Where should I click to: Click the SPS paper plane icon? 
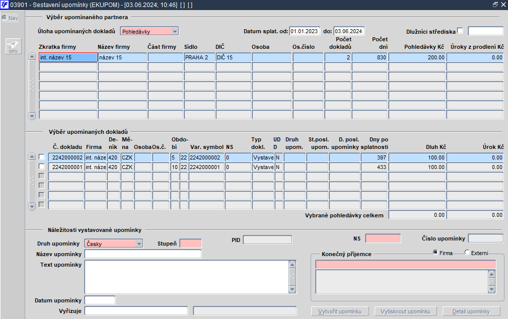pos(13,46)
